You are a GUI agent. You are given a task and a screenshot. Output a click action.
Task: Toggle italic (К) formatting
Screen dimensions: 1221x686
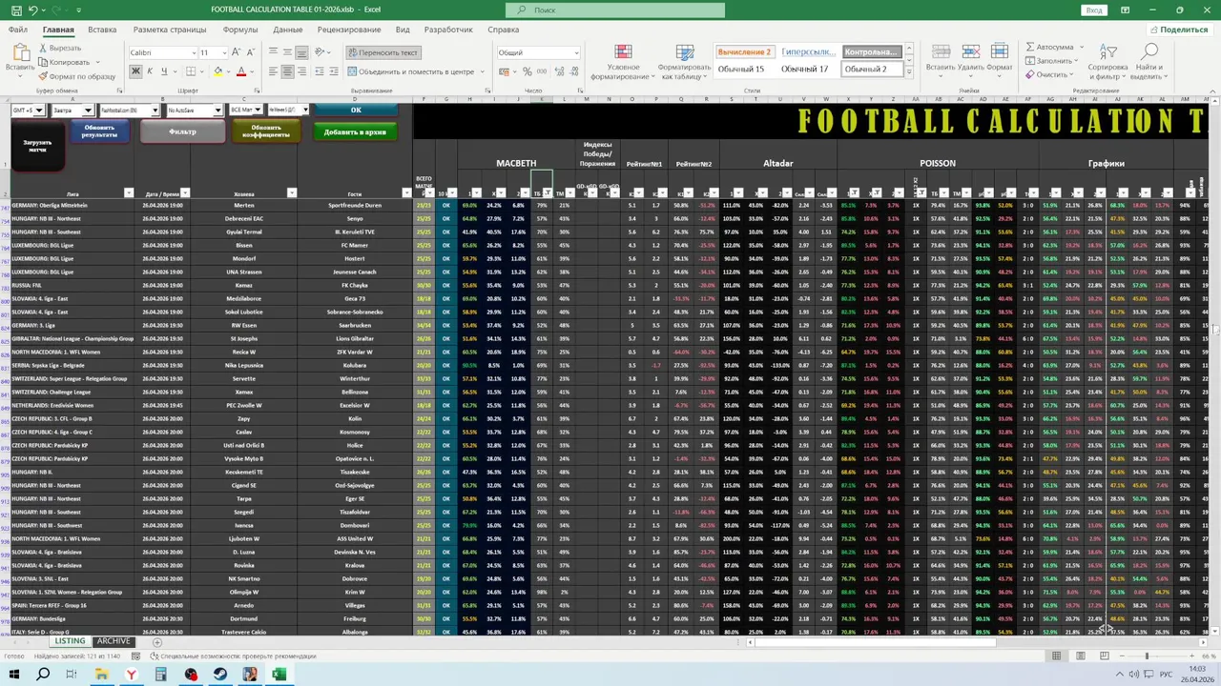click(x=150, y=71)
